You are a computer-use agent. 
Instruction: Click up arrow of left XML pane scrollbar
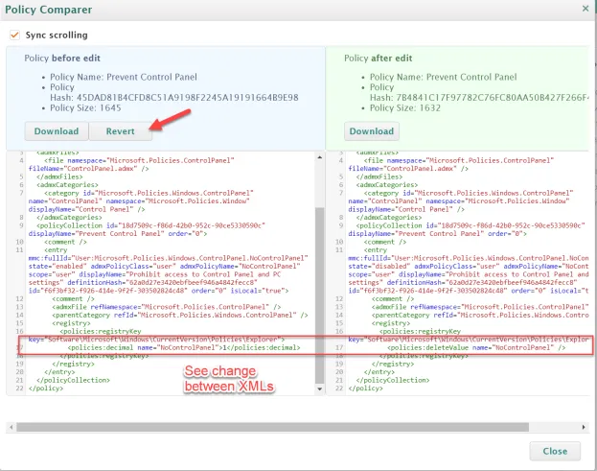(319, 157)
